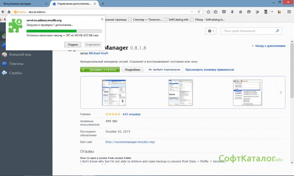Screen dimensions: 294x176
Task: Click the green Добавить в Firefox button
Action: click(100, 69)
